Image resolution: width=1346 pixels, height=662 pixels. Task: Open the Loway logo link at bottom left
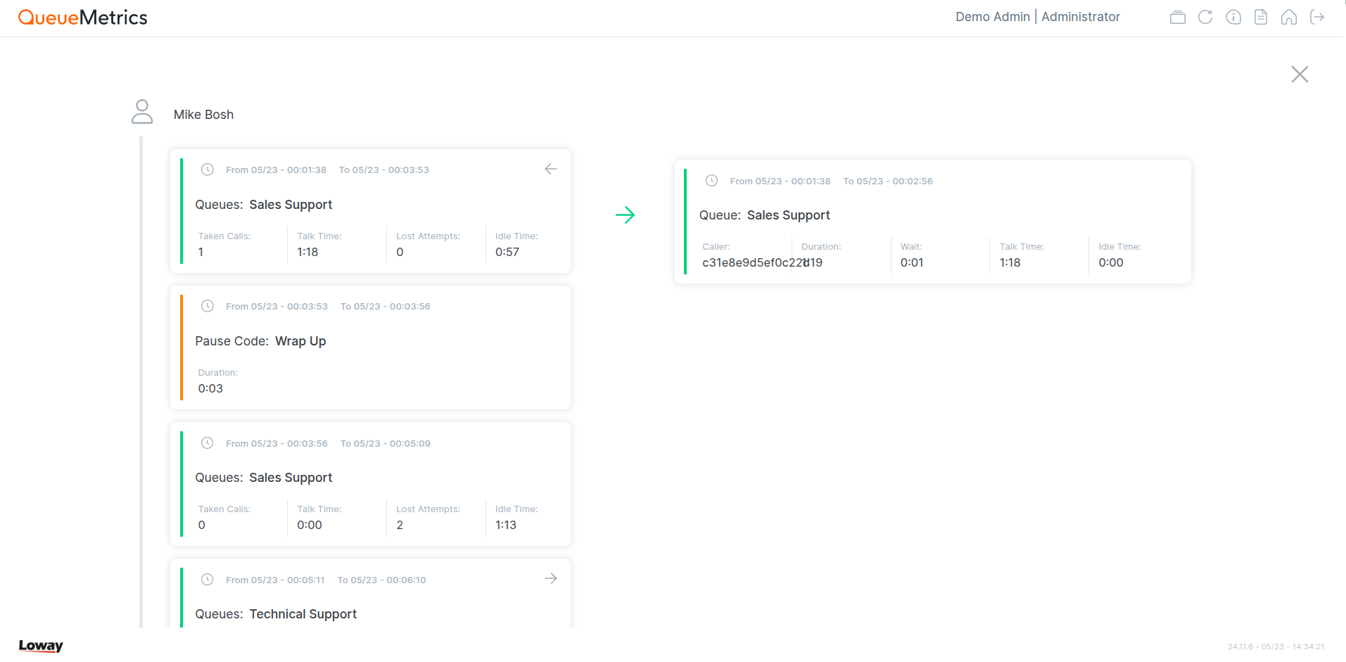tap(40, 646)
